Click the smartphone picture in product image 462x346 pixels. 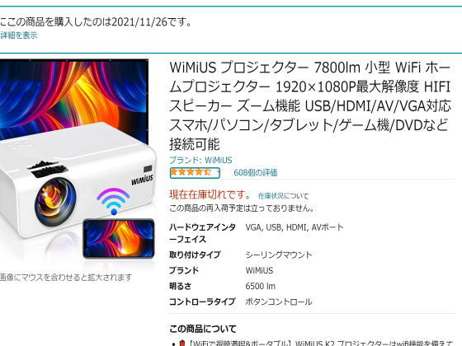[x=119, y=239]
